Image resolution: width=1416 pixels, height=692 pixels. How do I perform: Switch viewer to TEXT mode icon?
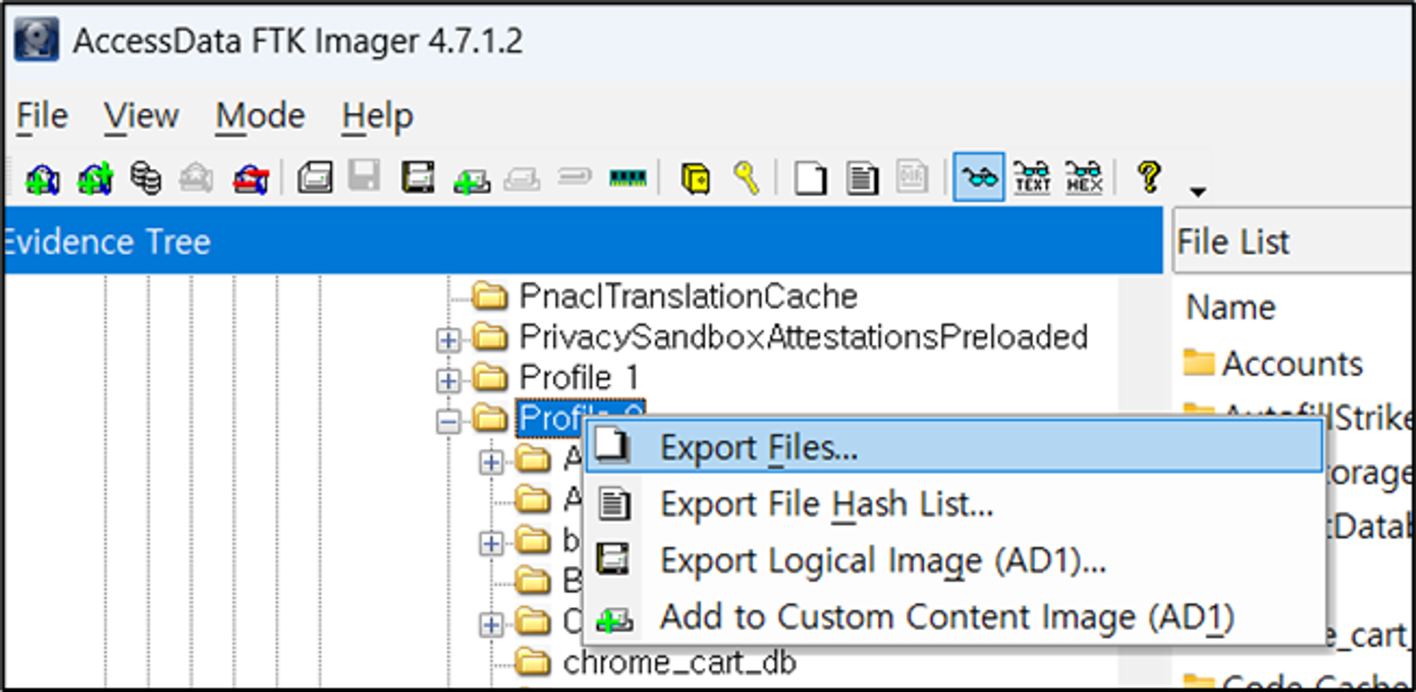click(x=1032, y=177)
